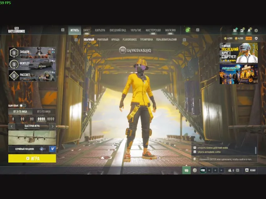Select highlighted four-player squad option
Screen dimensions: 266x199
[x=41, y=119]
